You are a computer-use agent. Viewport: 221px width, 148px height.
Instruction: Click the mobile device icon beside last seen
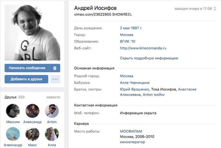click(x=215, y=8)
